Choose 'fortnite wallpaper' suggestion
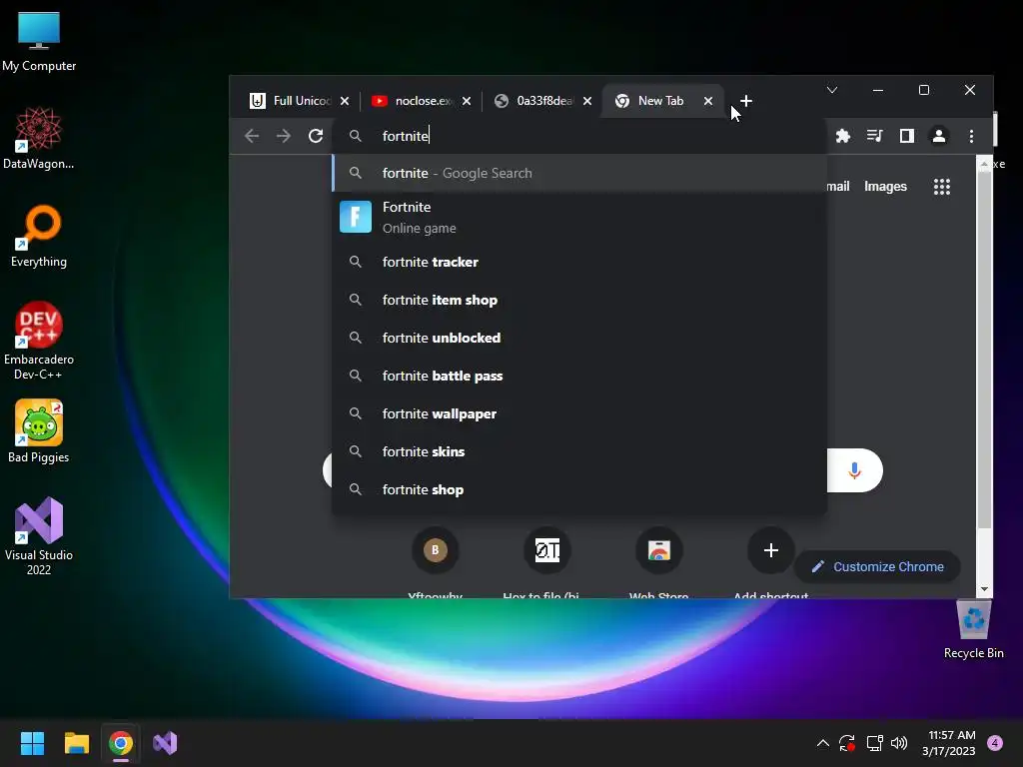The image size is (1023, 767). point(579,413)
